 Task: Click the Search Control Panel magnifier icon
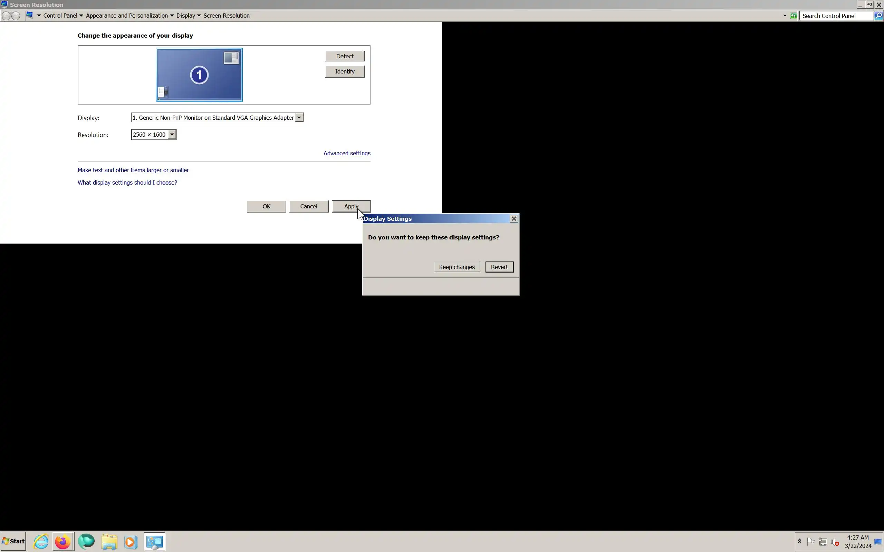[x=878, y=16]
